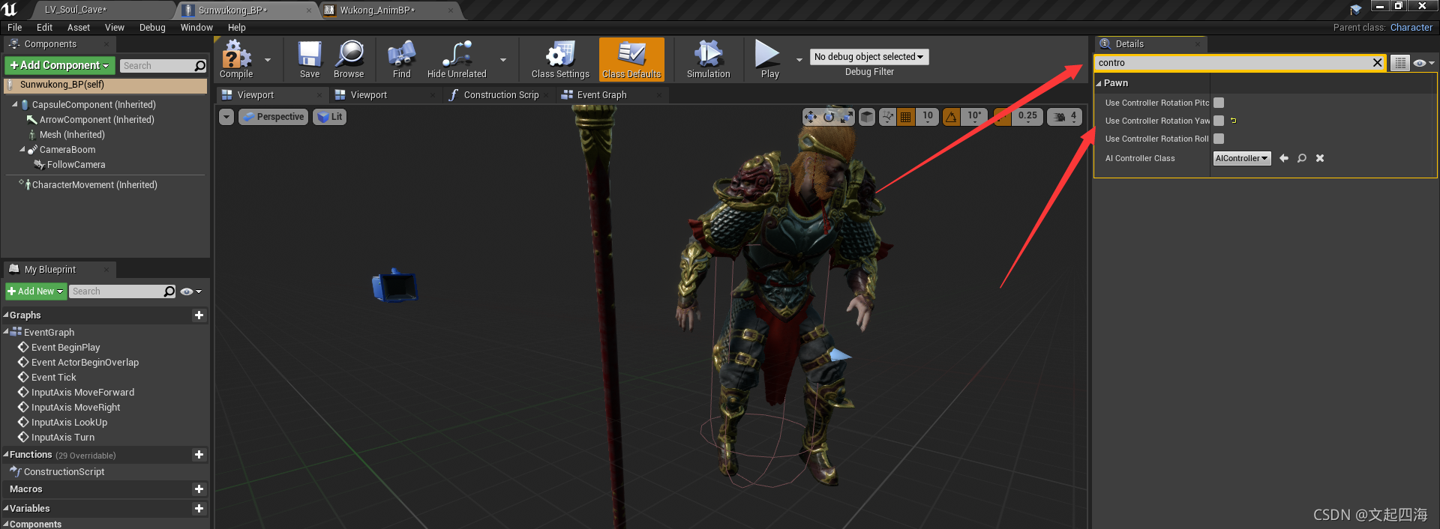The height and width of the screenshot is (529, 1440).
Task: Add a new graph with plus icon
Action: 199,315
